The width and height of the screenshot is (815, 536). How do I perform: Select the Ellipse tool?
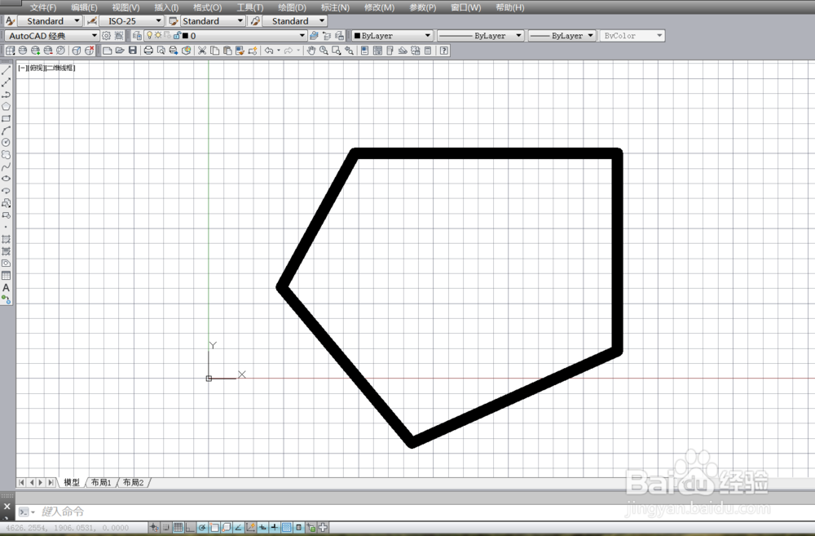point(7,179)
